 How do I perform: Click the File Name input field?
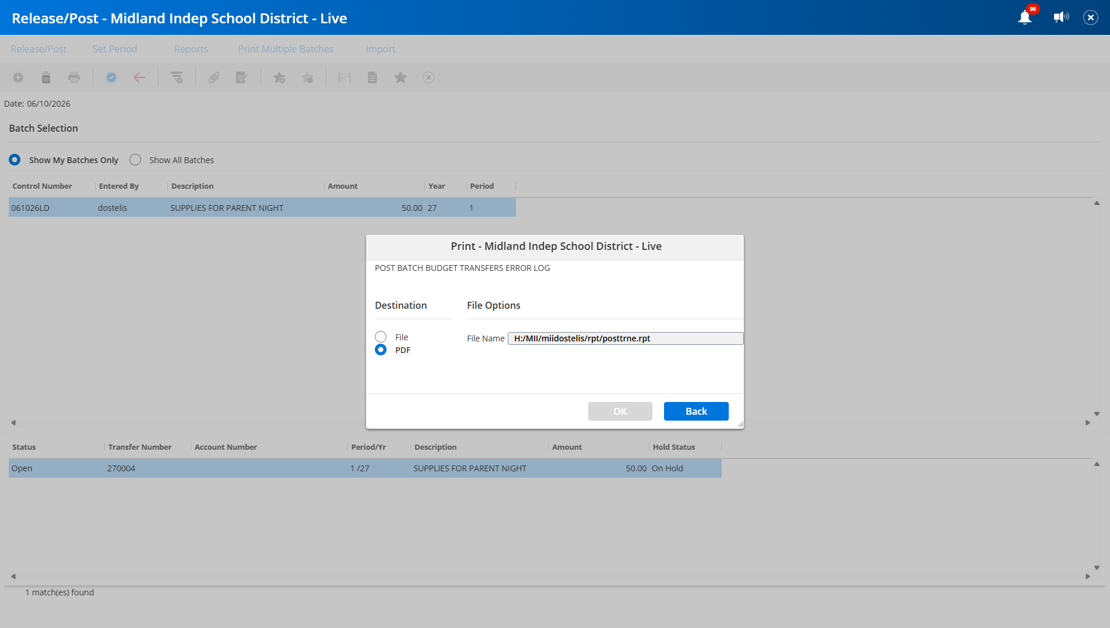pos(626,338)
